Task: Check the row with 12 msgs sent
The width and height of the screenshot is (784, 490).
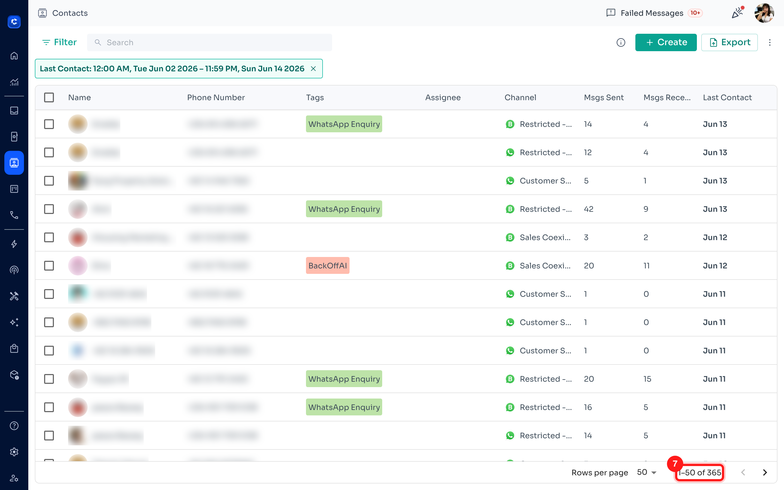Action: point(49,152)
